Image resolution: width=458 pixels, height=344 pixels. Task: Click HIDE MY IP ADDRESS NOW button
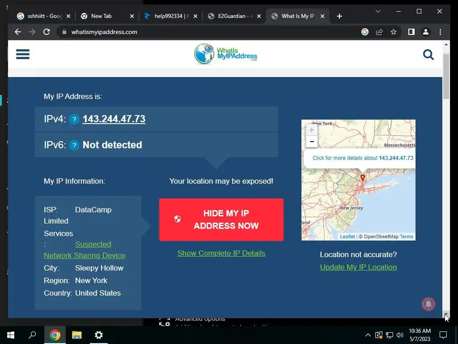(x=221, y=219)
